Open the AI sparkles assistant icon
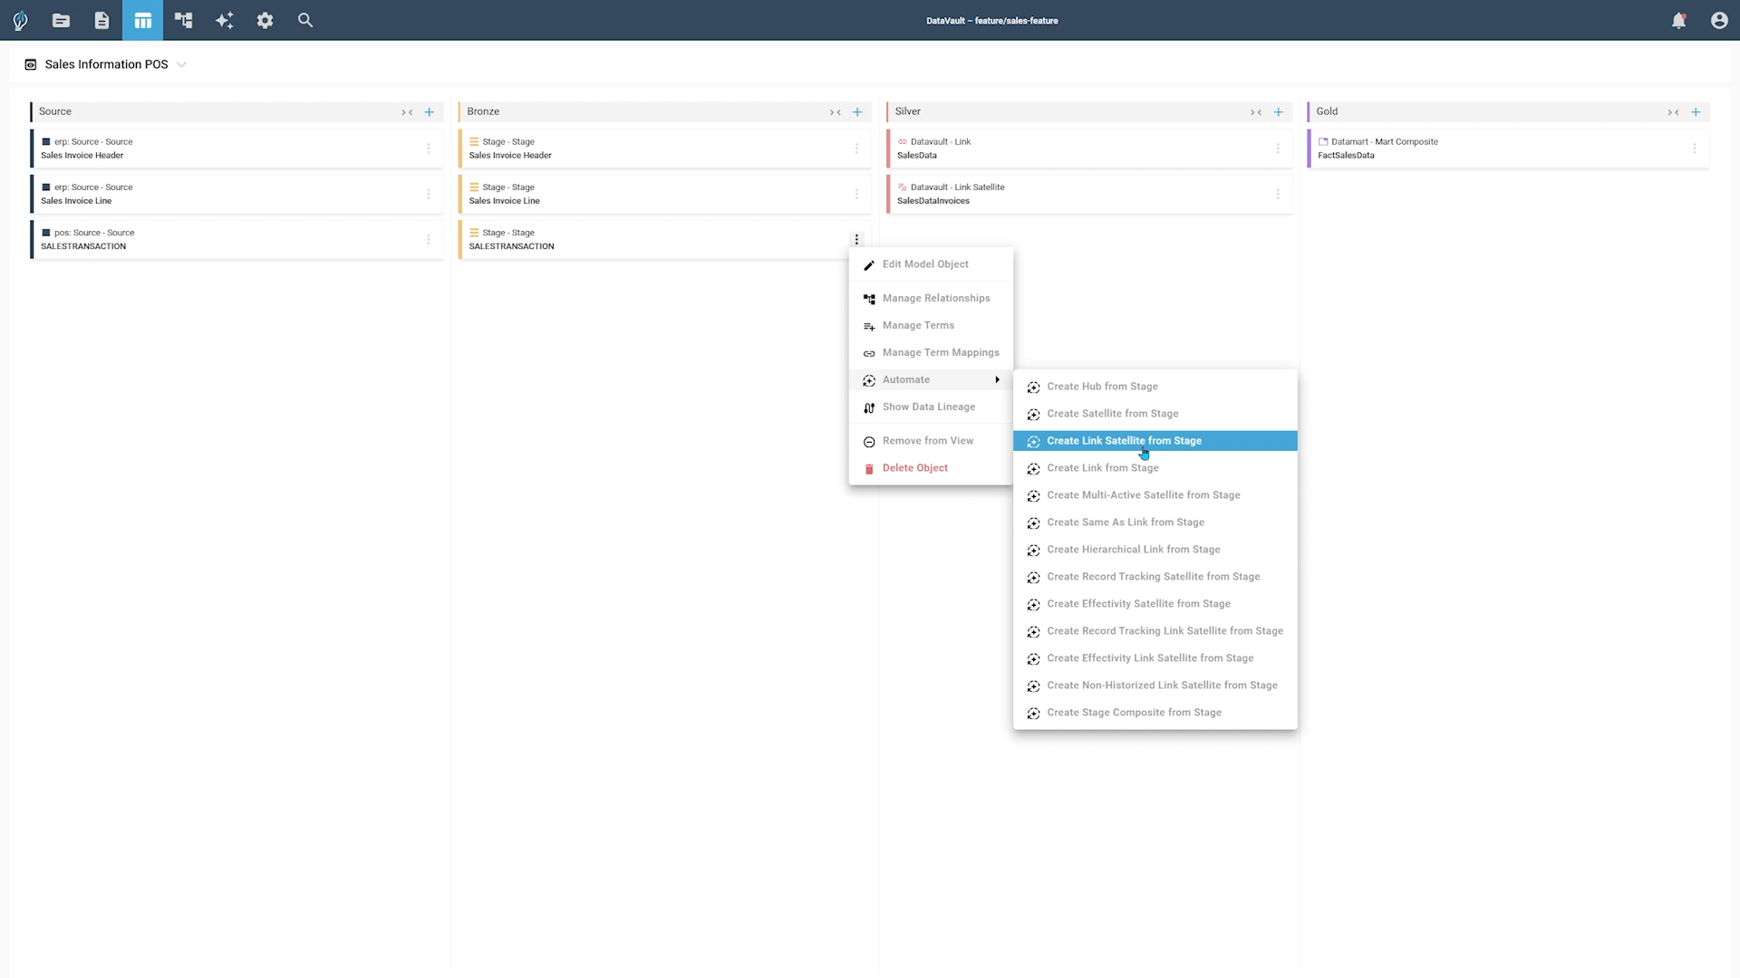 (224, 20)
